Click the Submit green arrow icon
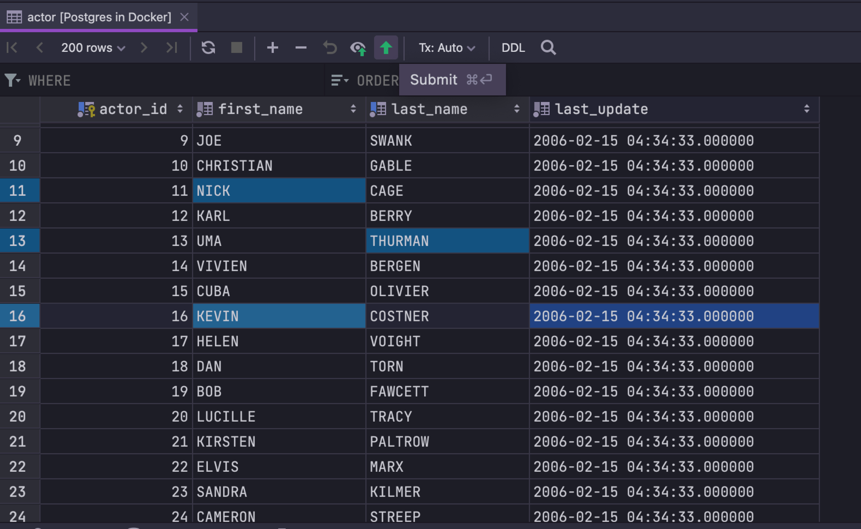The width and height of the screenshot is (861, 529). tap(385, 47)
